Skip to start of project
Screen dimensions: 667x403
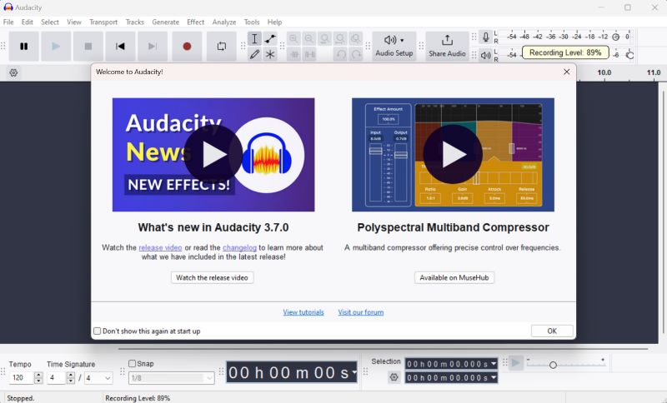pyautogui.click(x=120, y=47)
